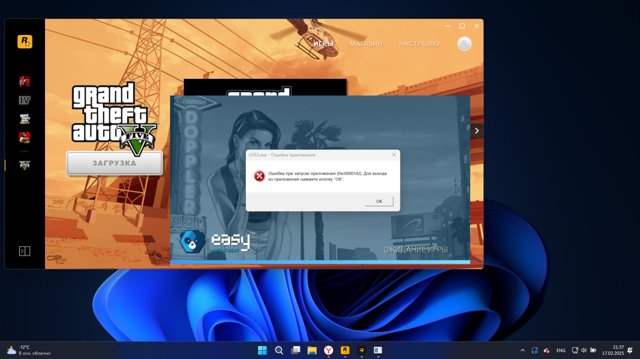Select the GTA IV sidebar icon
This screenshot has height=359, width=640.
pyautogui.click(x=24, y=100)
